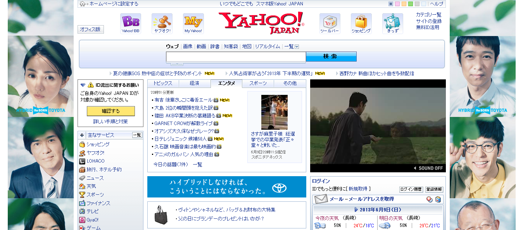Viewport: 523px width, 230px height.
Task: Switch to the 経済 news tab
Action: click(195, 83)
